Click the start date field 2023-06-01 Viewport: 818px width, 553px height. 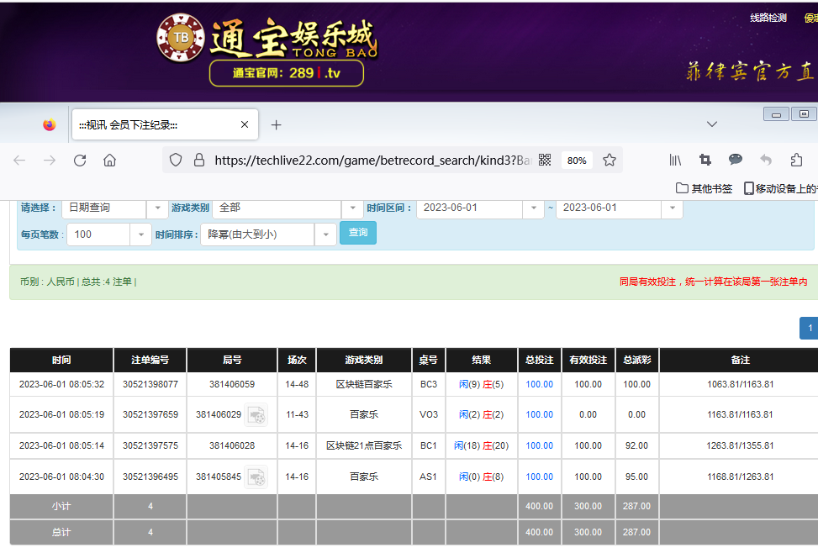click(x=469, y=208)
